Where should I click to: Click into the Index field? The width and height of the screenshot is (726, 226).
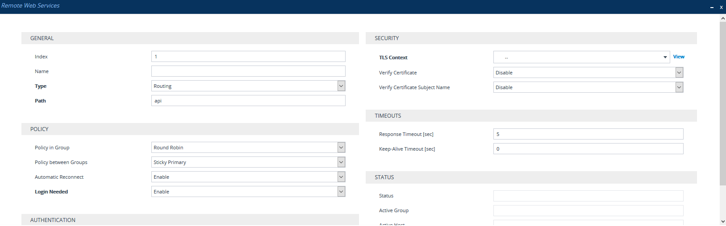click(248, 57)
